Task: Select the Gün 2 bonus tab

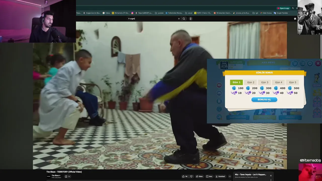Action: tap(251, 82)
